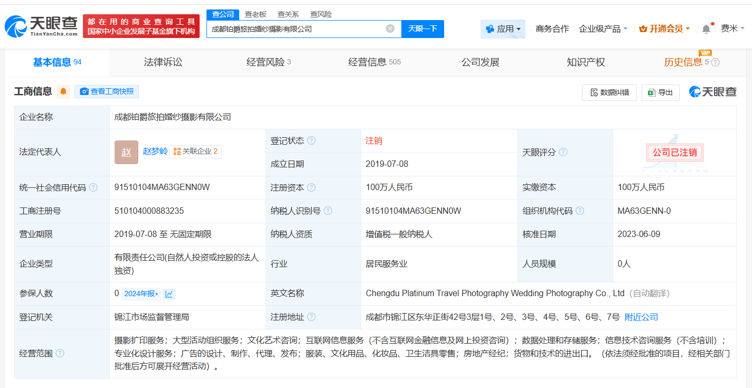
Task: Open the 应用 dropdown menu
Action: pos(503,29)
